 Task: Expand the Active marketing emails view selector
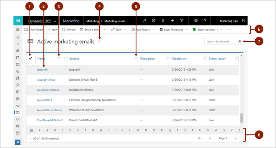pos(100,41)
